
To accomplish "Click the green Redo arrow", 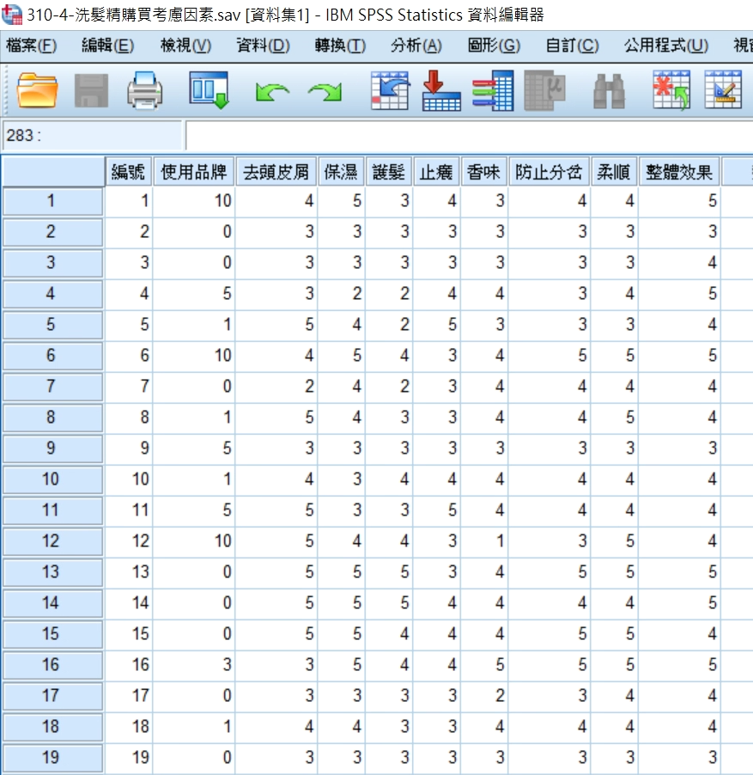I will pos(325,90).
